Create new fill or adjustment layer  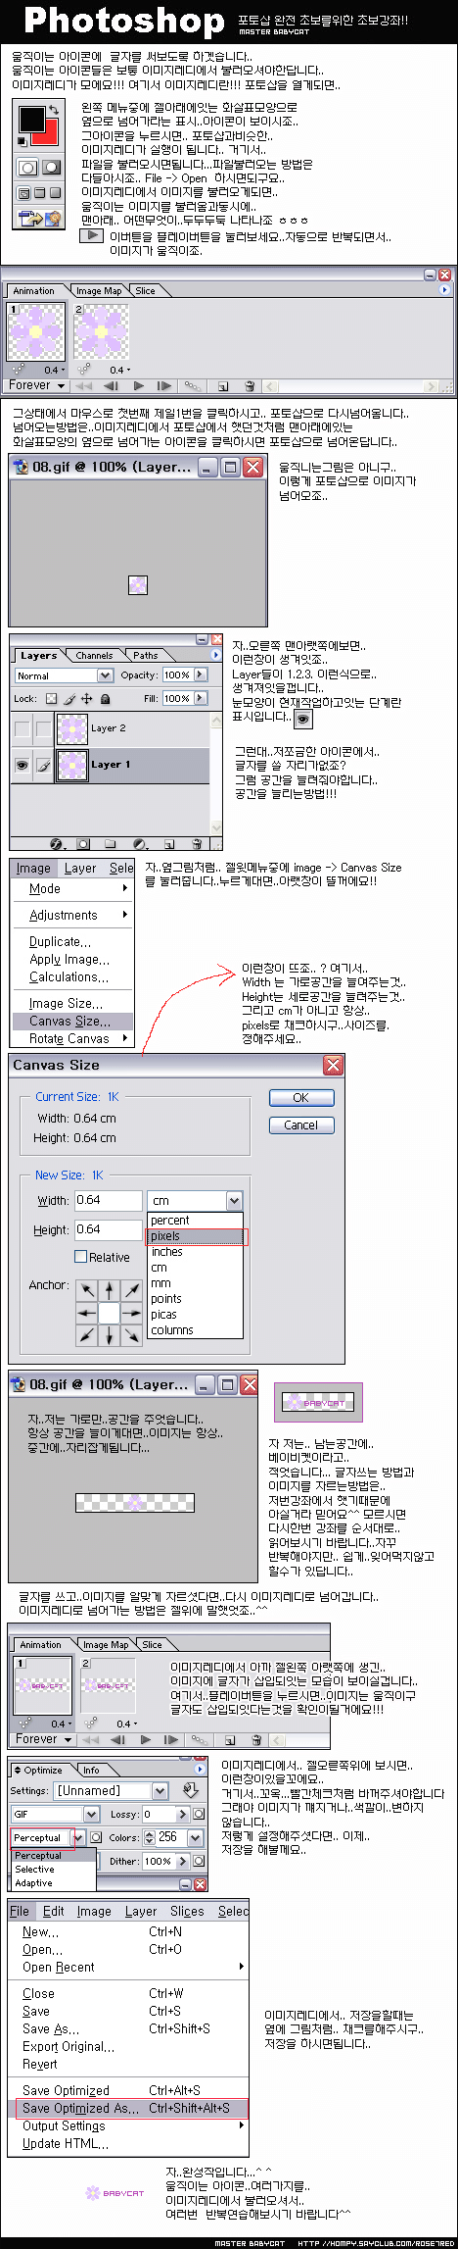140,843
